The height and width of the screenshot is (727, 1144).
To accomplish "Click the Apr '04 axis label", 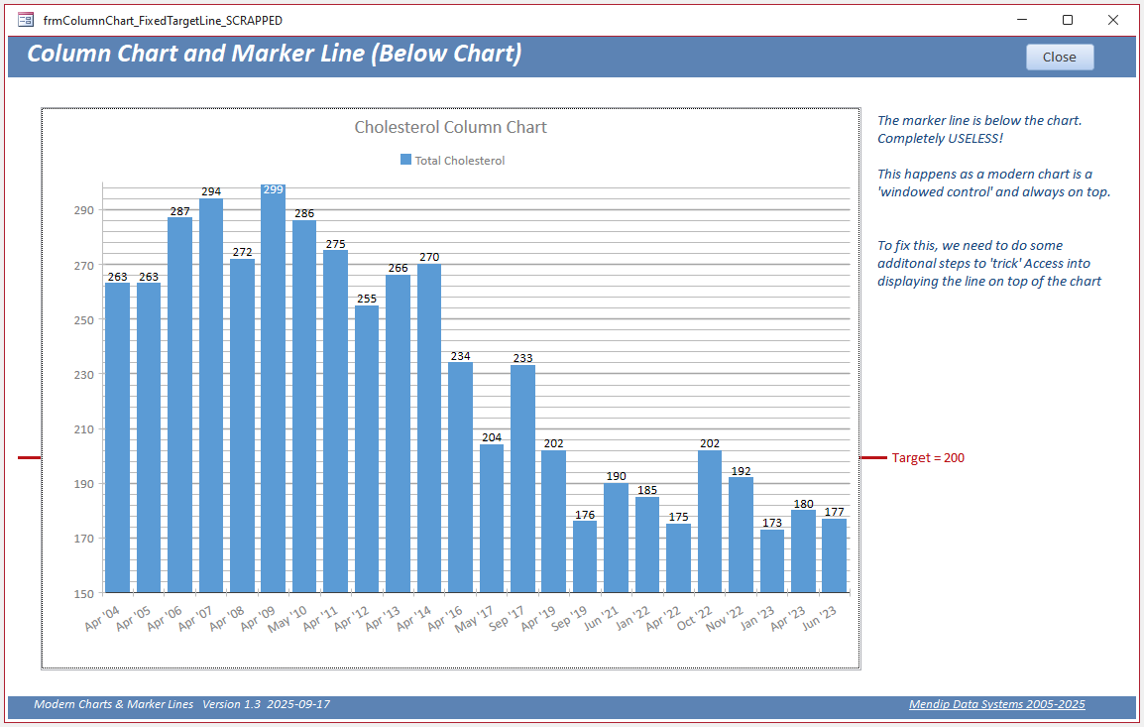I will (x=103, y=619).
